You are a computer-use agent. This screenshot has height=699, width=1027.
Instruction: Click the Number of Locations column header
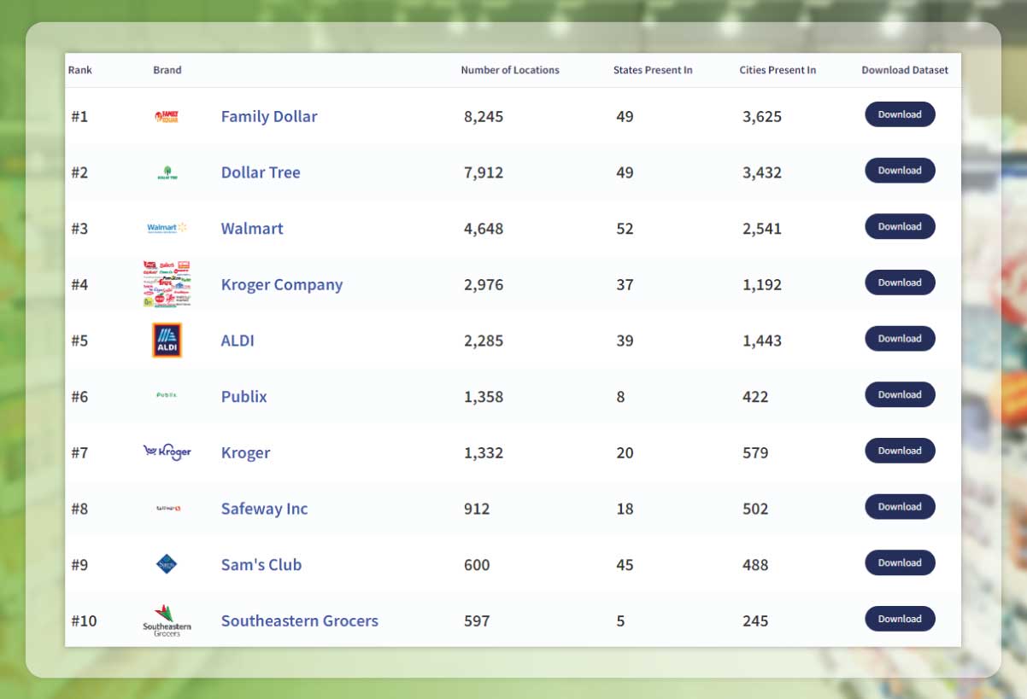tap(510, 70)
